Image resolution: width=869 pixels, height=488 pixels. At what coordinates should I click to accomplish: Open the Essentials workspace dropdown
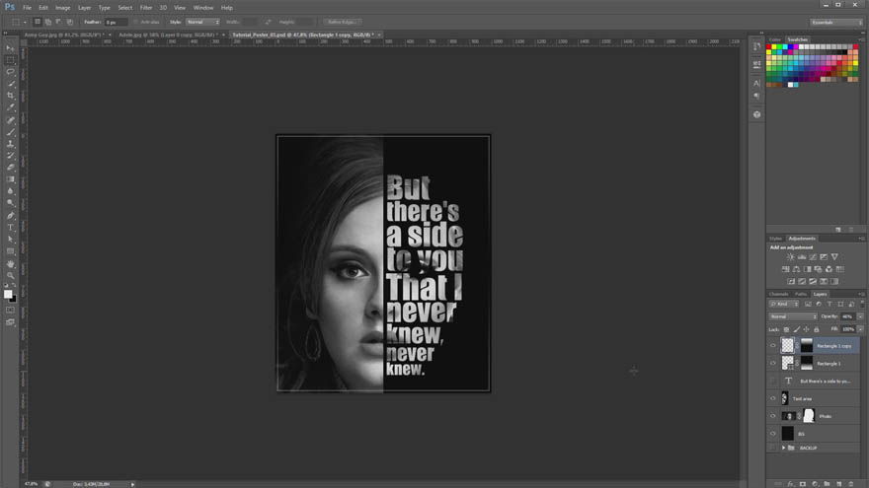click(x=836, y=22)
